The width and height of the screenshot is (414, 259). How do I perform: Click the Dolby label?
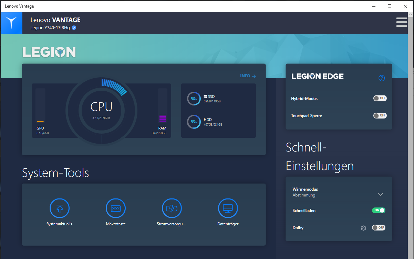[298, 228]
